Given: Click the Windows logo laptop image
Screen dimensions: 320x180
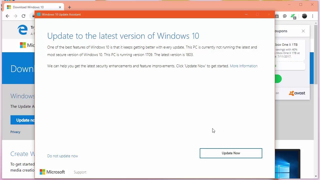Looking at the screenshot, I should [x=287, y=164].
